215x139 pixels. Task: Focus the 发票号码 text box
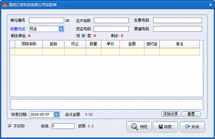coord(177,20)
